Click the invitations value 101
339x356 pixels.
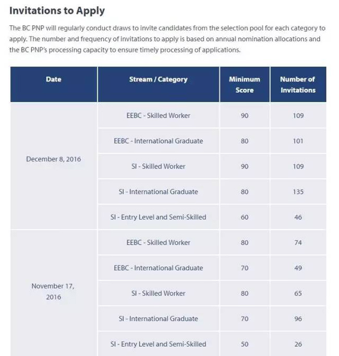[298, 141]
